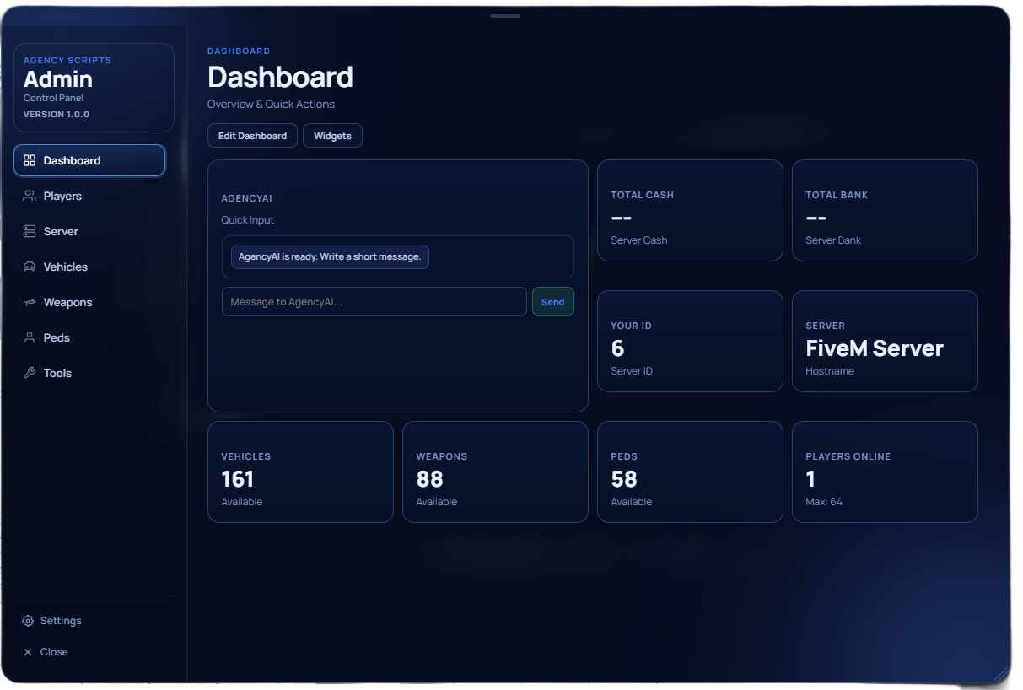1023x690 pixels.
Task: Click the Close X icon in sidebar
Action: tap(28, 652)
